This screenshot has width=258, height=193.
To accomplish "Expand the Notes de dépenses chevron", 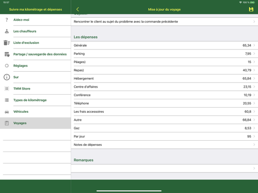I will pyautogui.click(x=254, y=145).
